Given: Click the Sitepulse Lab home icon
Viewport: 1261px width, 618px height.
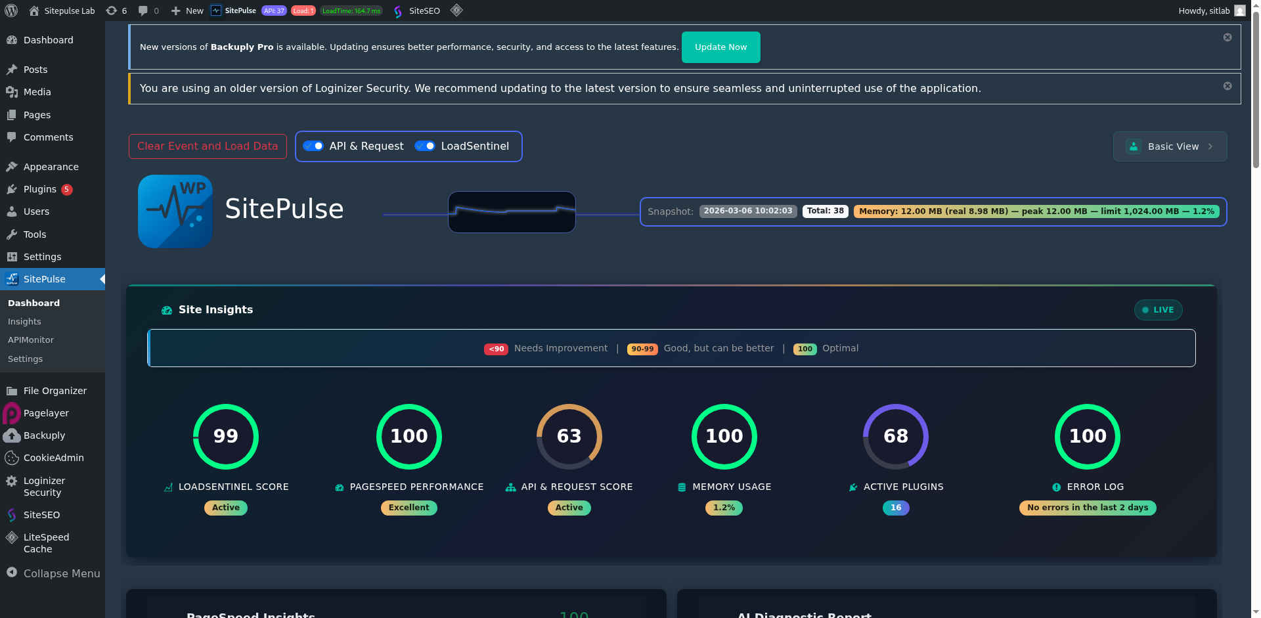Looking at the screenshot, I should (x=34, y=11).
